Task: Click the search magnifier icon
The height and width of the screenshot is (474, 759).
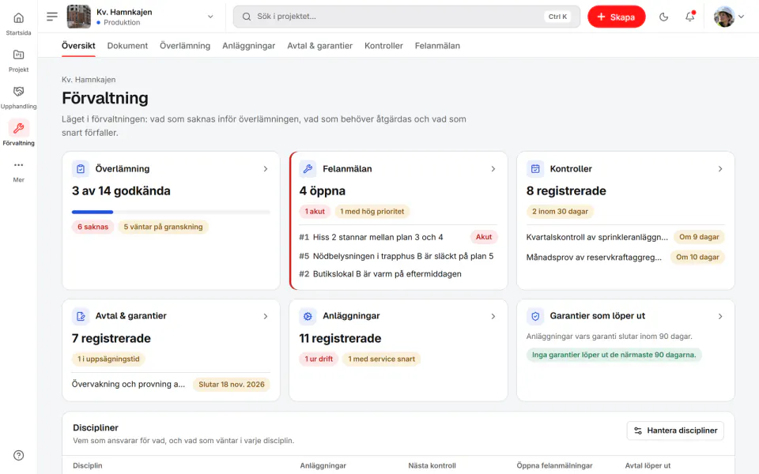Action: pyautogui.click(x=247, y=17)
